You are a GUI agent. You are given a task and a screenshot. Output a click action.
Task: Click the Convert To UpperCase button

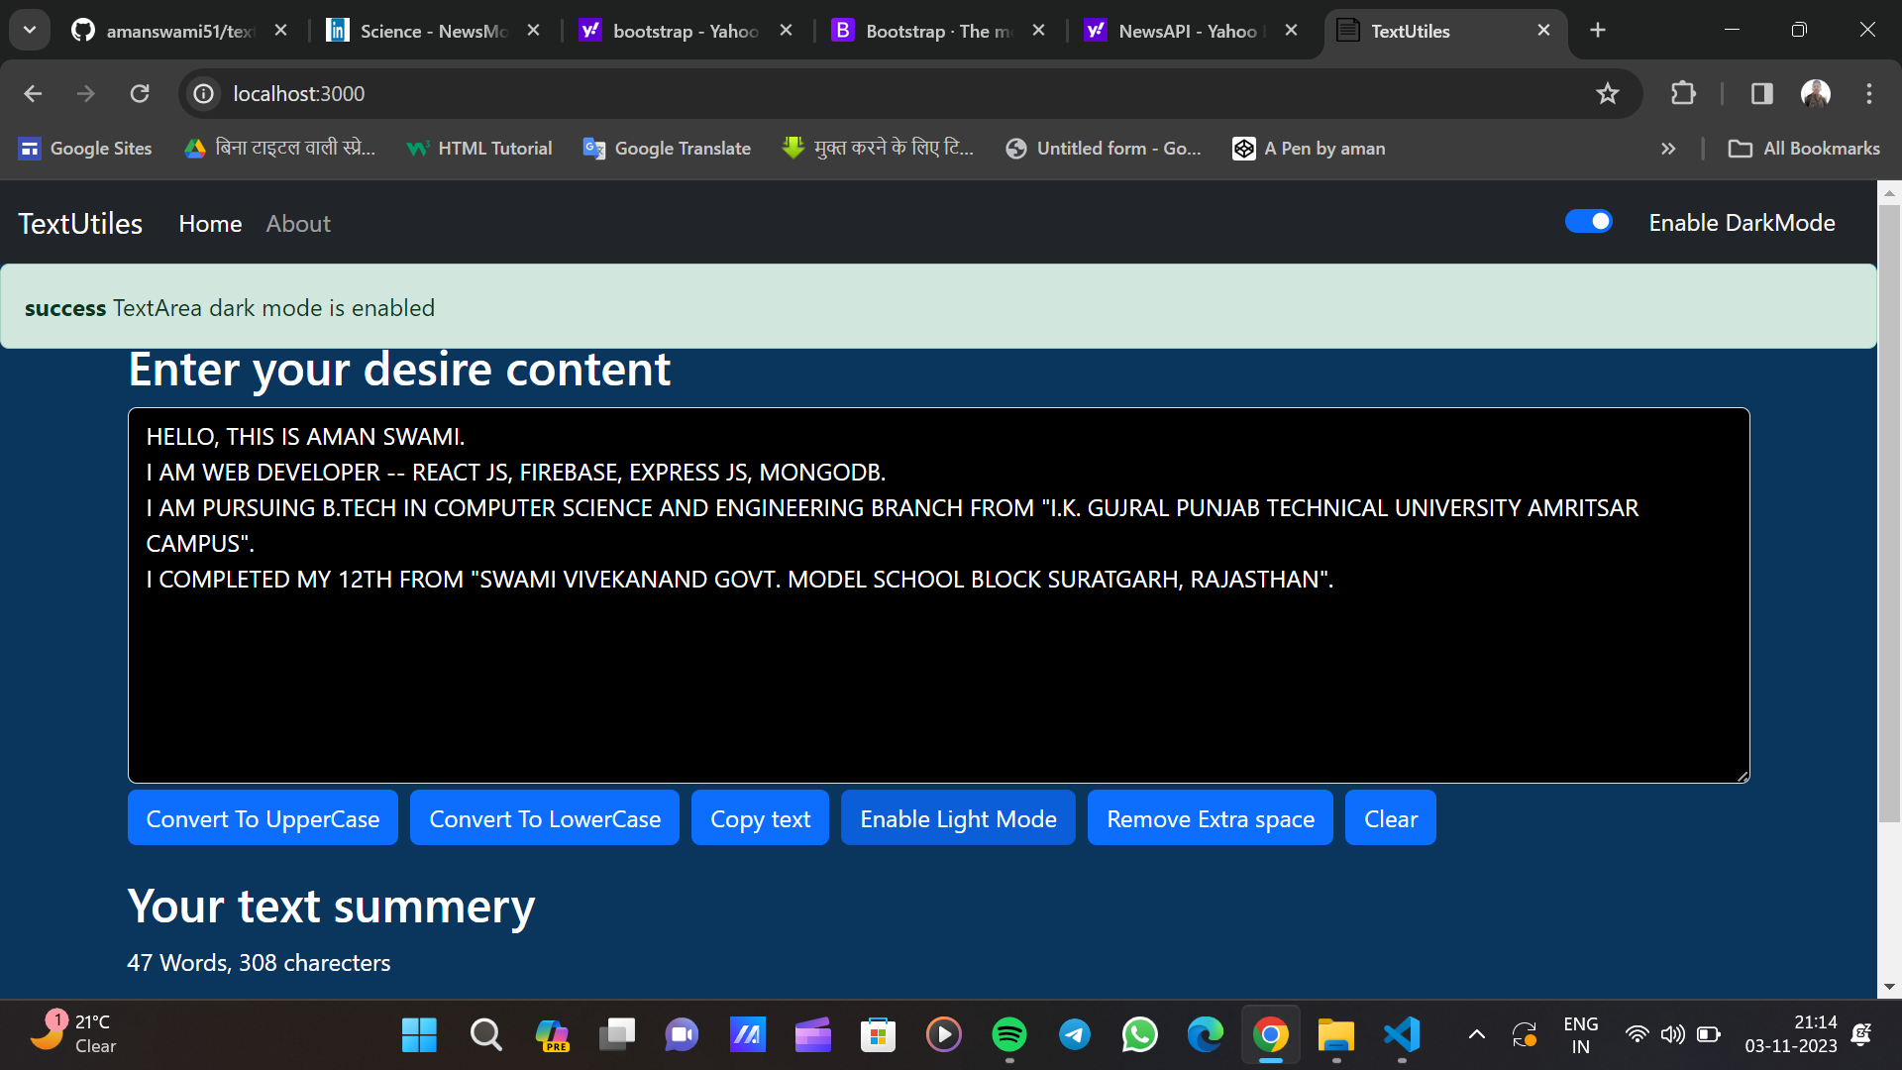coord(263,818)
